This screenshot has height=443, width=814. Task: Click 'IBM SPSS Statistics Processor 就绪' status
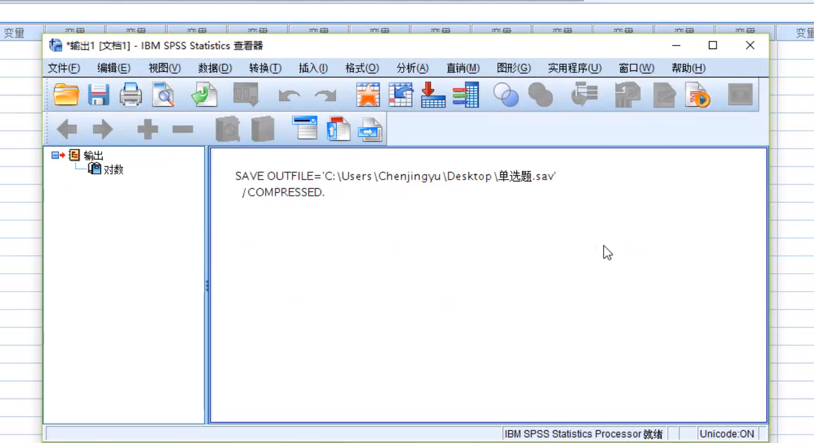point(583,434)
